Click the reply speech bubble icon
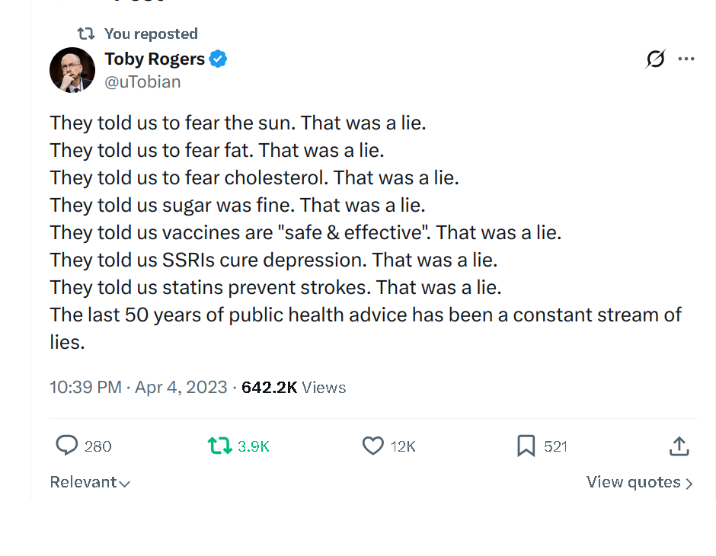Screen dimensions: 716x556 [x=67, y=445]
